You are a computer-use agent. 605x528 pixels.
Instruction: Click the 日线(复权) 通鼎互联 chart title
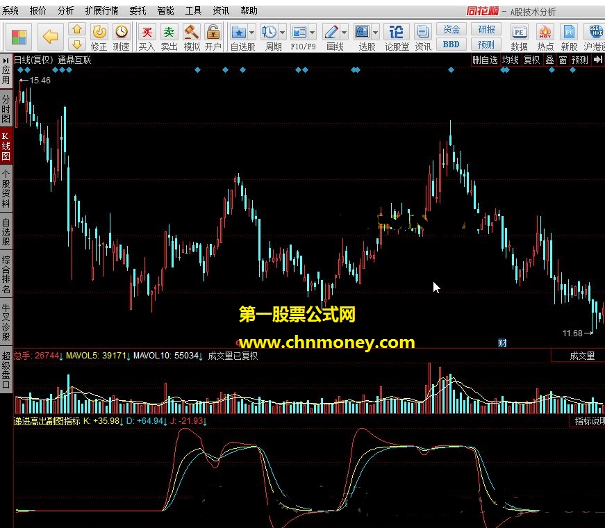click(x=53, y=60)
